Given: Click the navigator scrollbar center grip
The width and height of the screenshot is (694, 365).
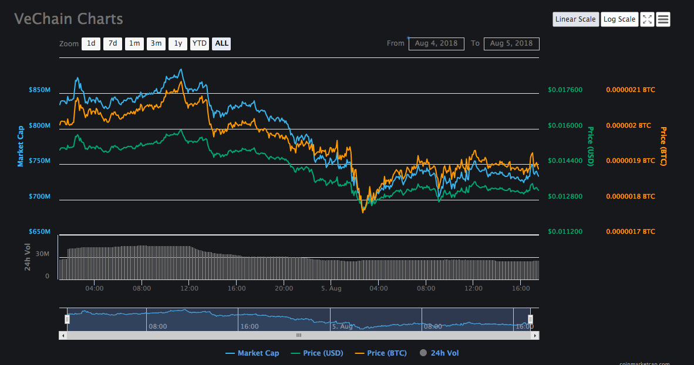Looking at the screenshot, I should tap(299, 335).
